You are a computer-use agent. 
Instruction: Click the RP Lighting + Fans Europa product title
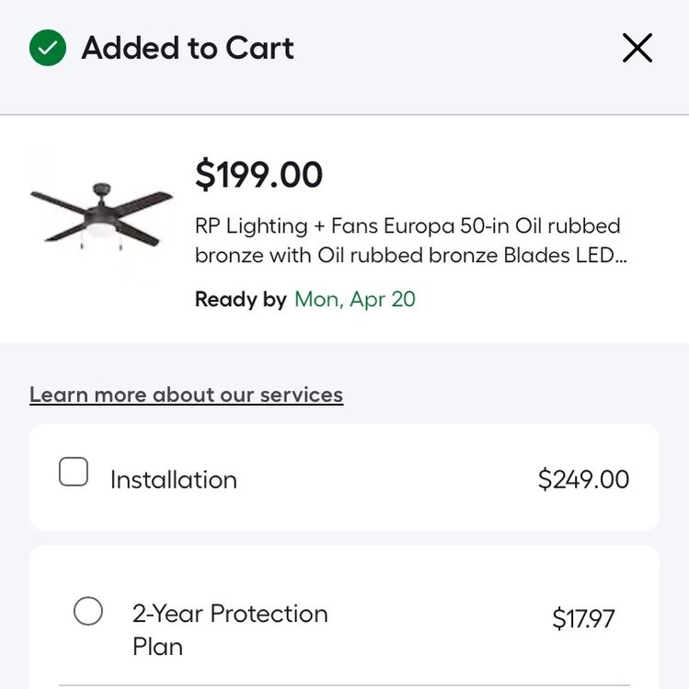pyautogui.click(x=410, y=240)
